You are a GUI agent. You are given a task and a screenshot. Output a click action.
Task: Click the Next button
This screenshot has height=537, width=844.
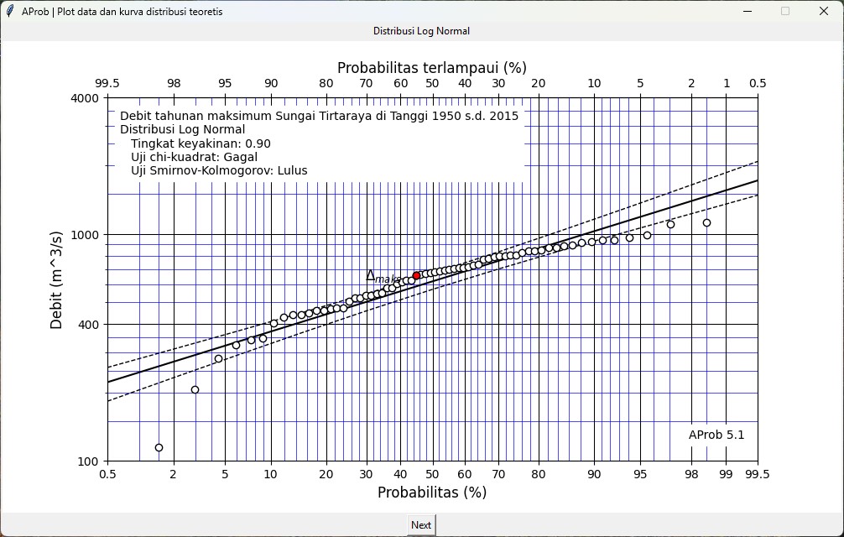tap(421, 525)
